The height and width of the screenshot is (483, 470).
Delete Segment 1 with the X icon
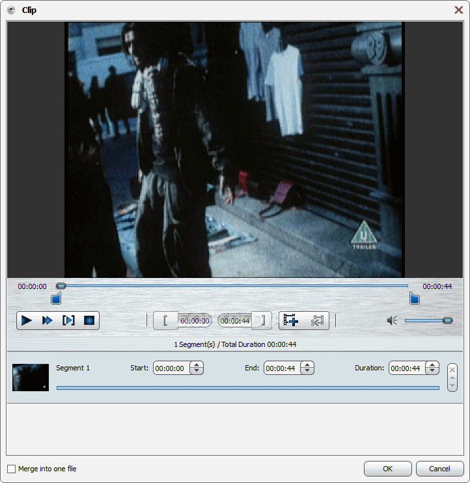coord(452,370)
